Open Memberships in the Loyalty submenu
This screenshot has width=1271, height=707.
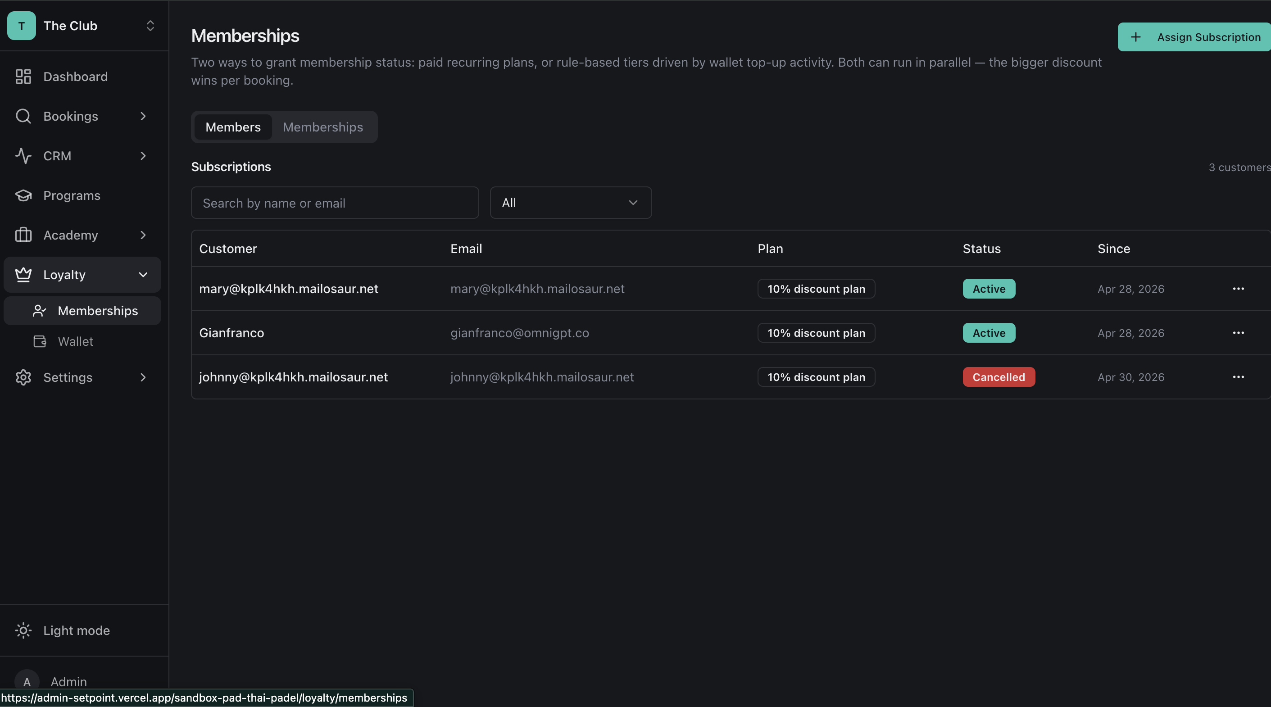tap(82, 311)
